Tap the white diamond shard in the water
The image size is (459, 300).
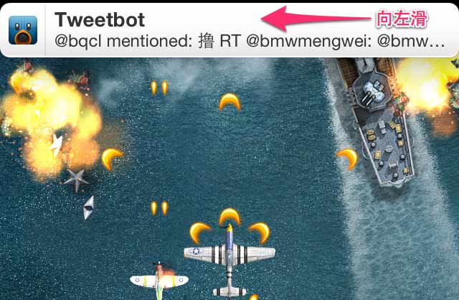click(x=88, y=207)
